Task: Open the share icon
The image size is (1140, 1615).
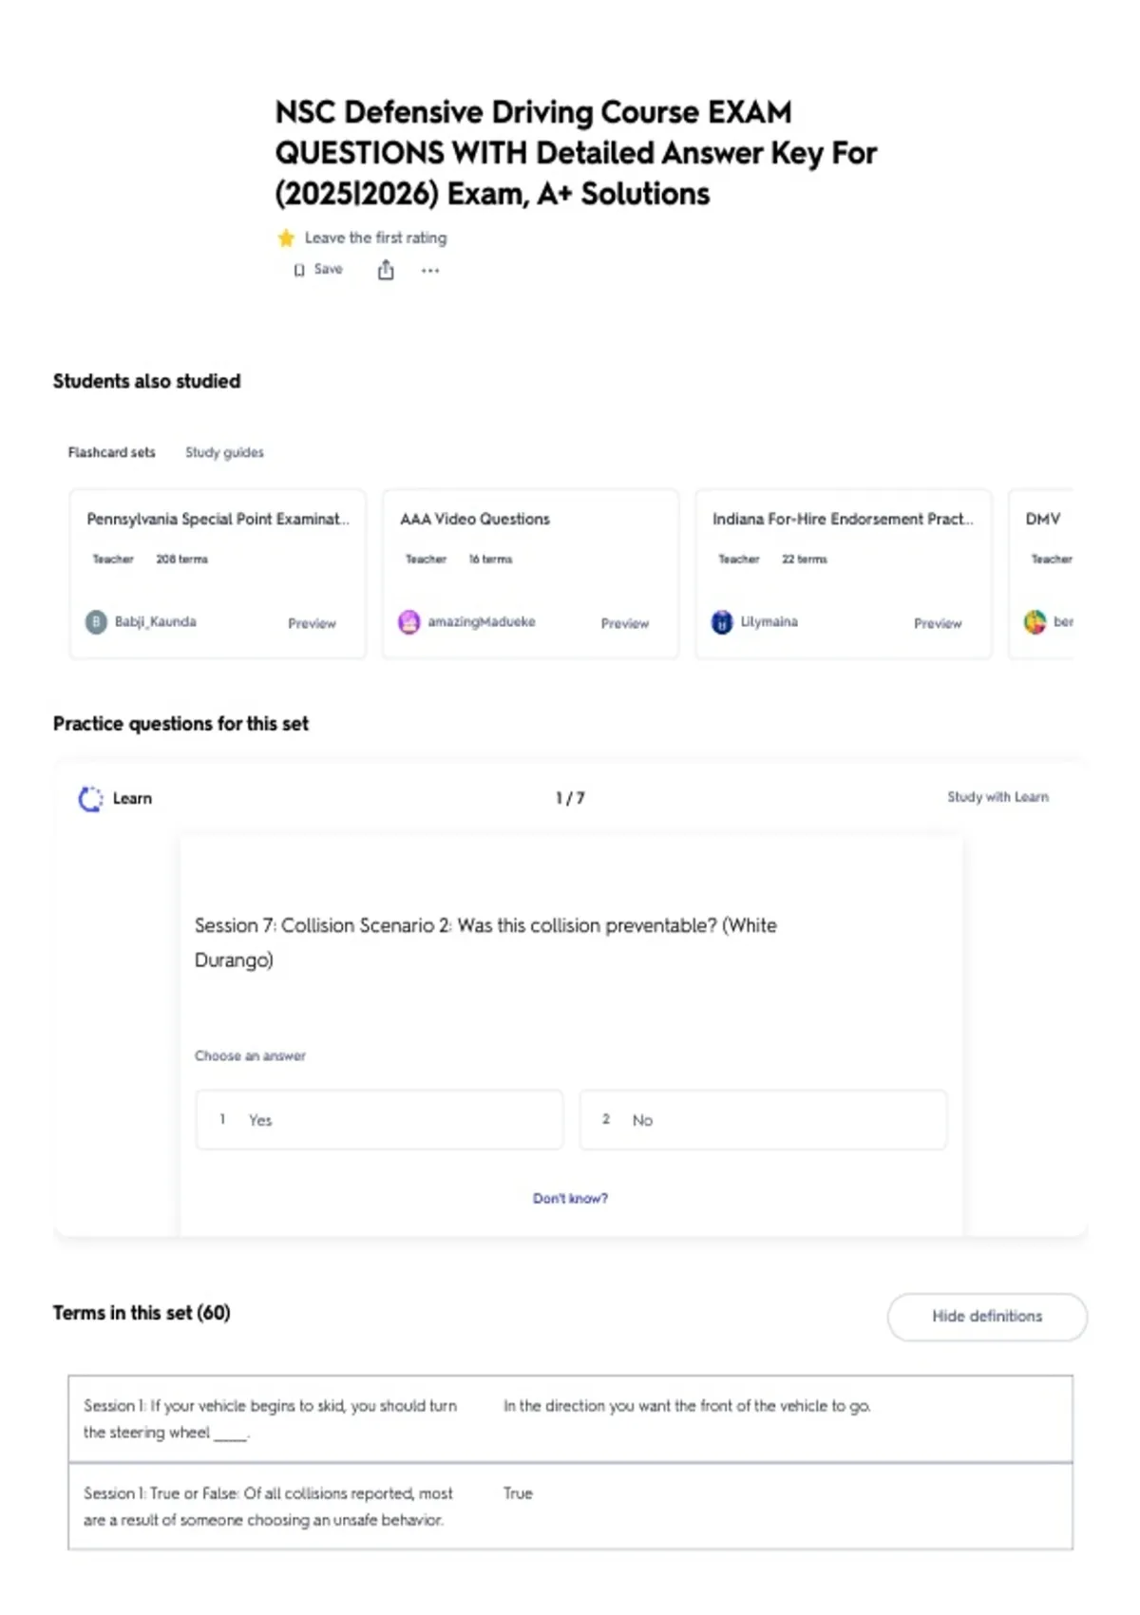Action: 386,270
